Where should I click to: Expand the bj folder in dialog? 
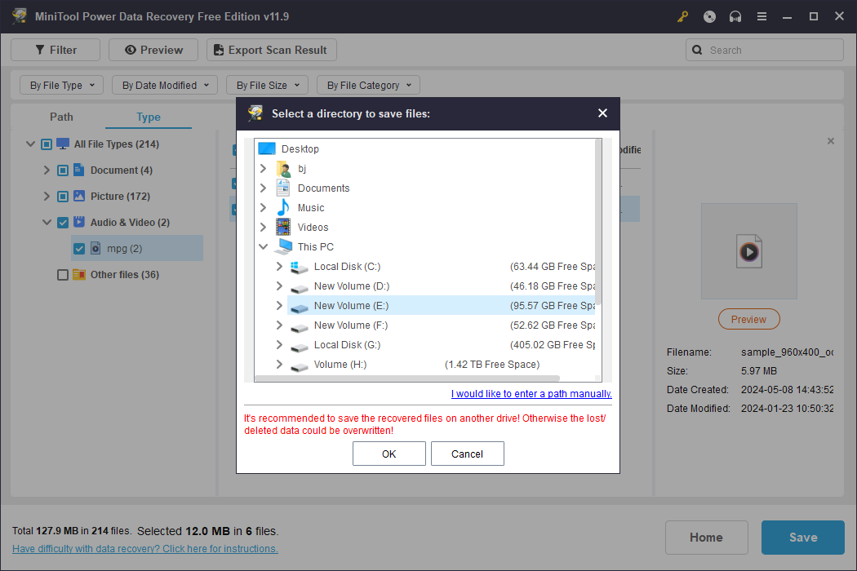[263, 168]
